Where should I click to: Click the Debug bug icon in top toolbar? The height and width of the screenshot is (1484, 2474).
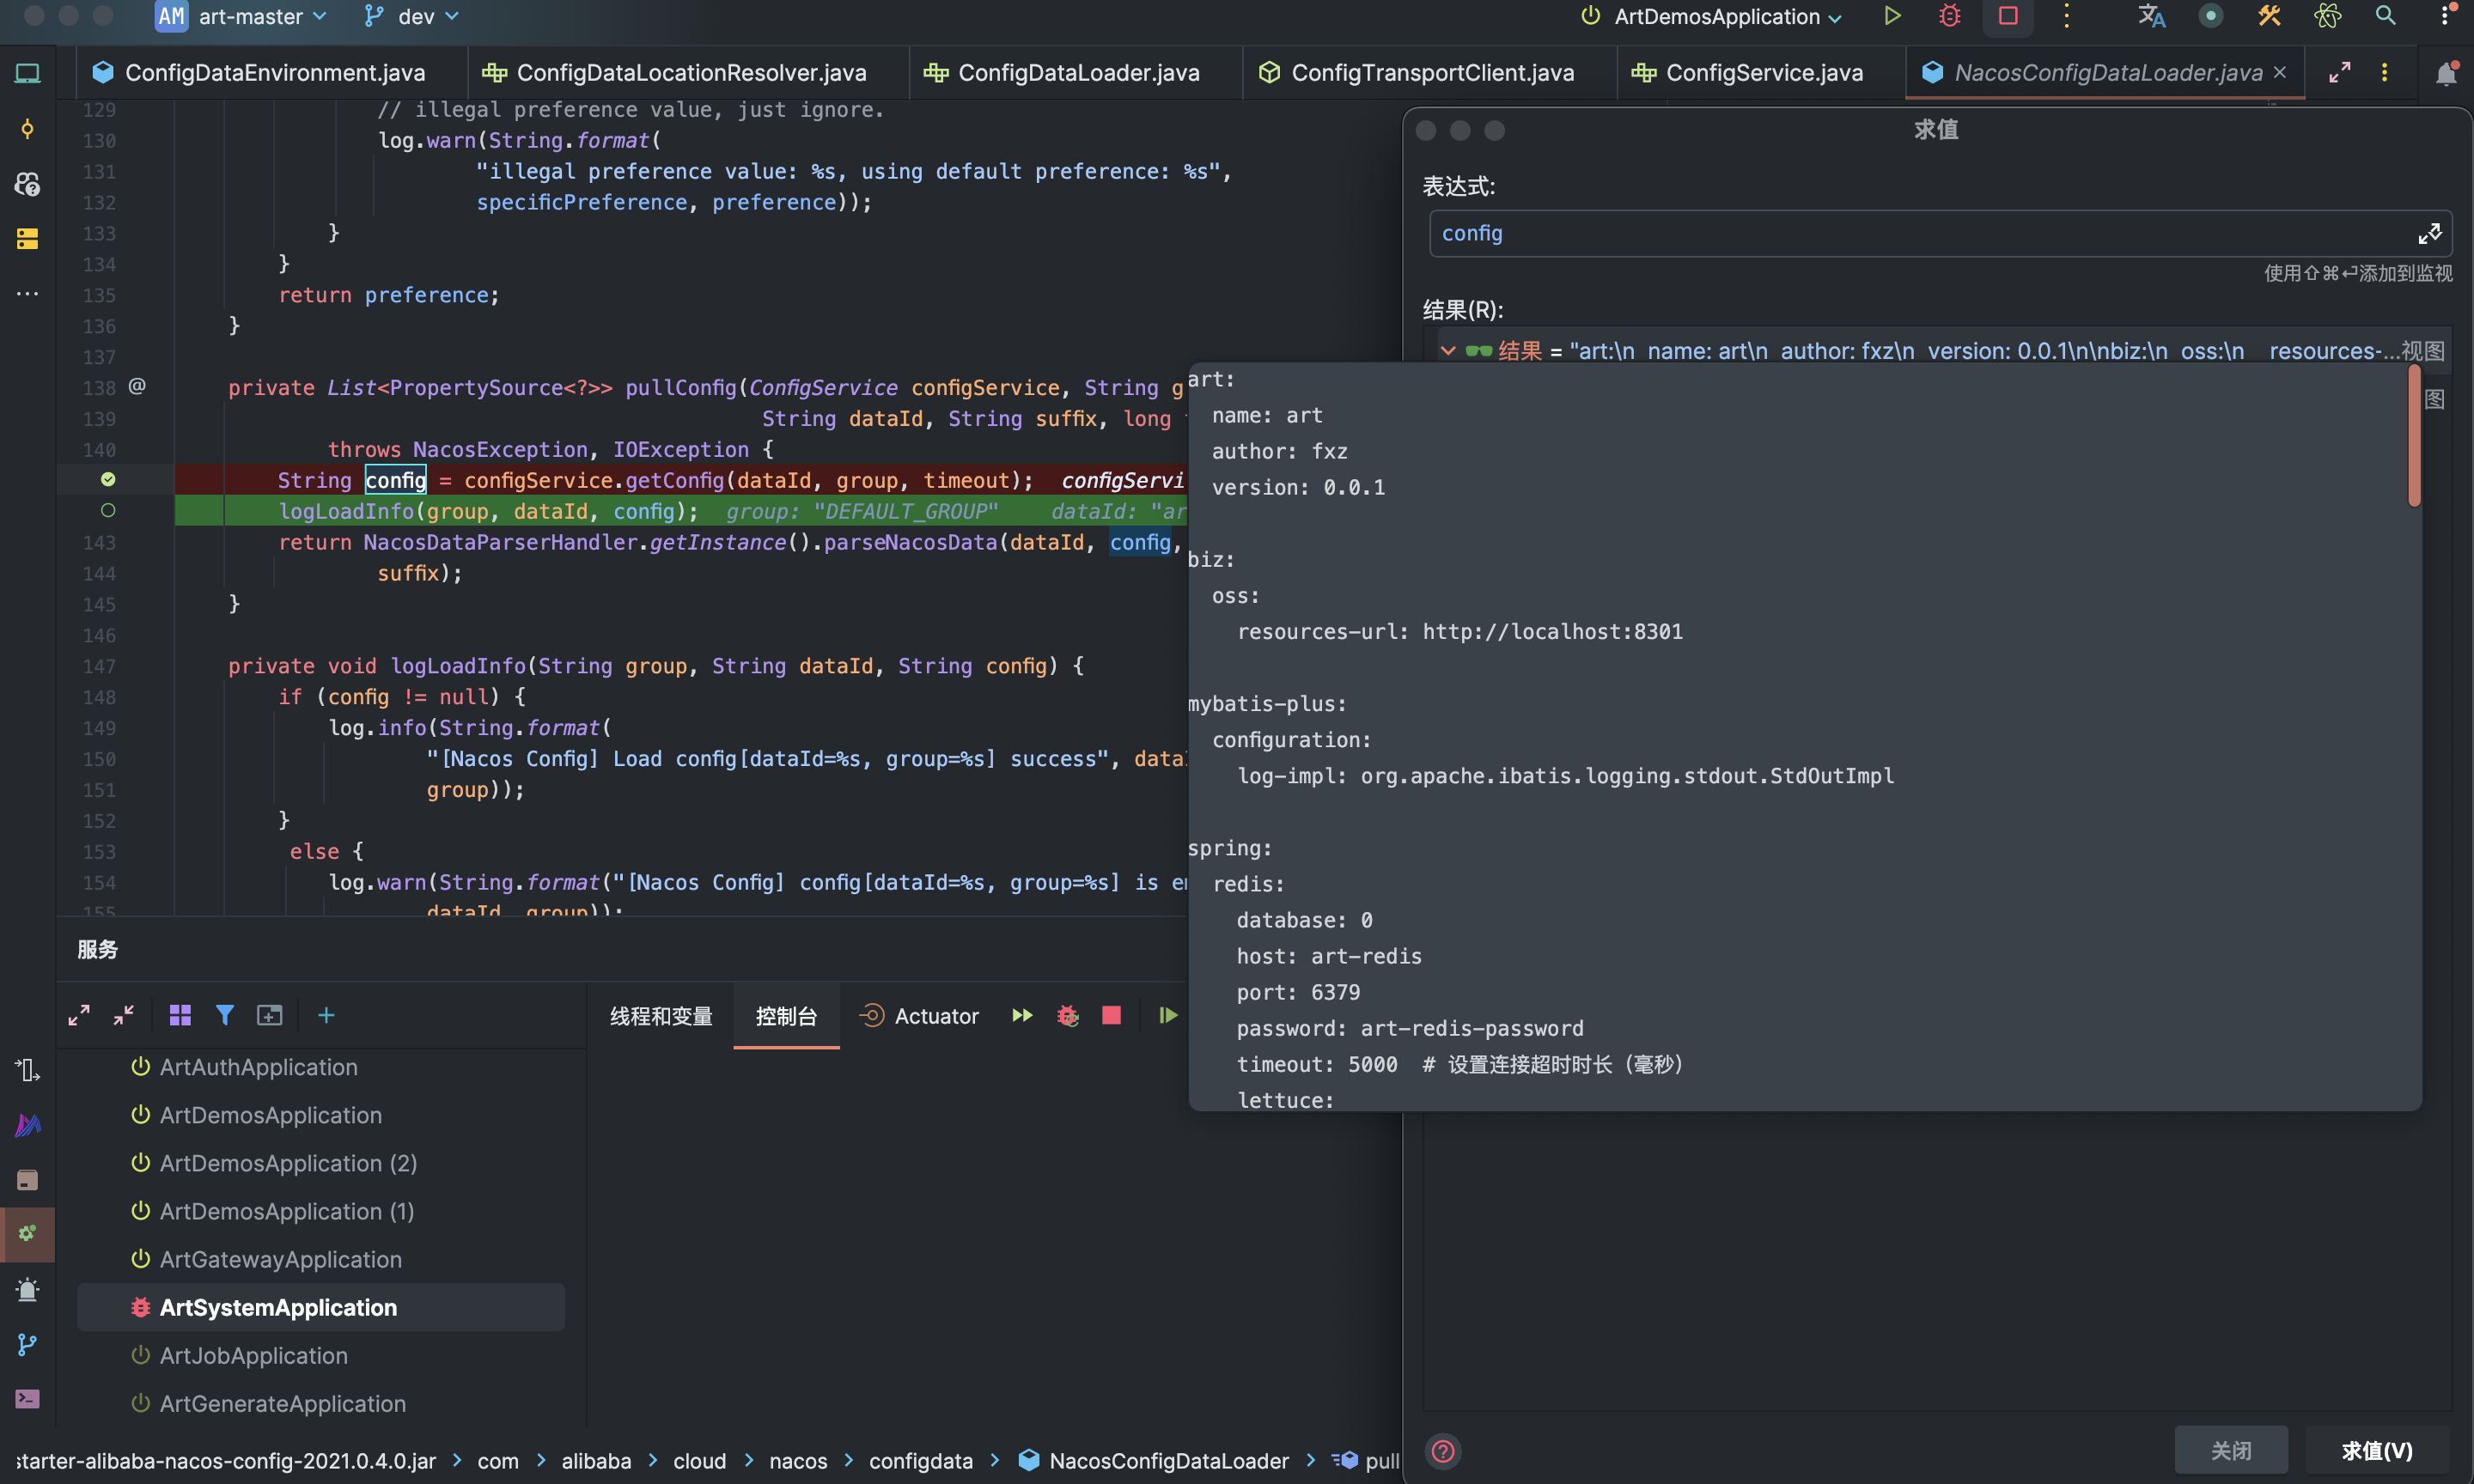click(1949, 16)
